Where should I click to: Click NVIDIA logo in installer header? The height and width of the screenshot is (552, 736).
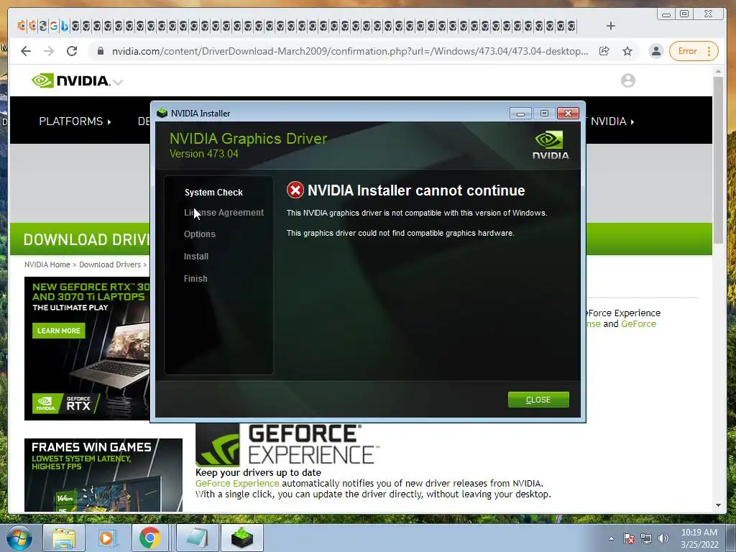pyautogui.click(x=550, y=145)
